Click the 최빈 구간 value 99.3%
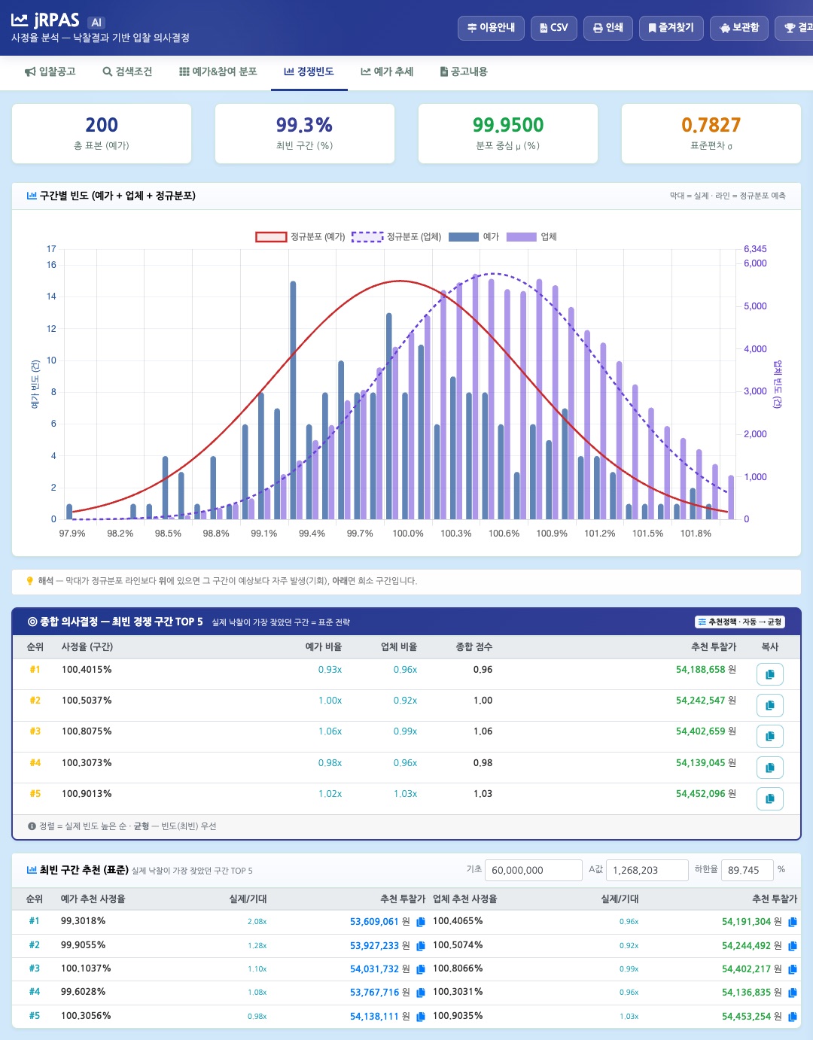The image size is (813, 1040). [x=305, y=125]
